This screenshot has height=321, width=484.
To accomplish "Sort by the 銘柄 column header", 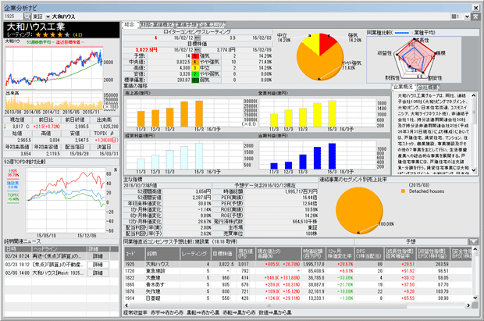I will point(162,254).
